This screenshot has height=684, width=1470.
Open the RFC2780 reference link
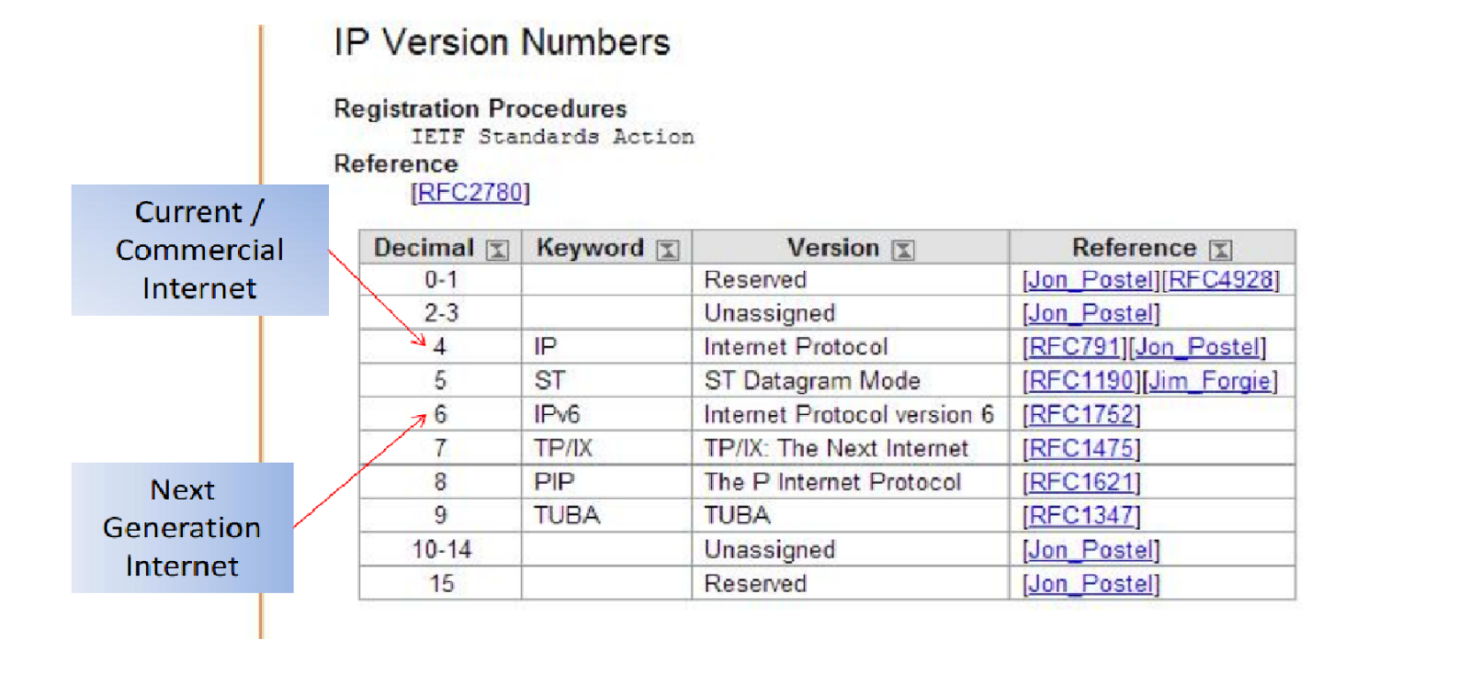pos(470,193)
